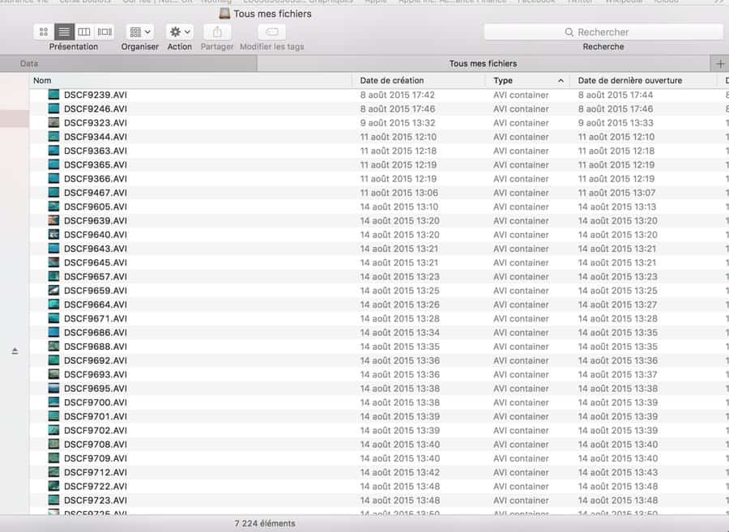Click thumbnail of DSCF9659.AVI

point(53,291)
